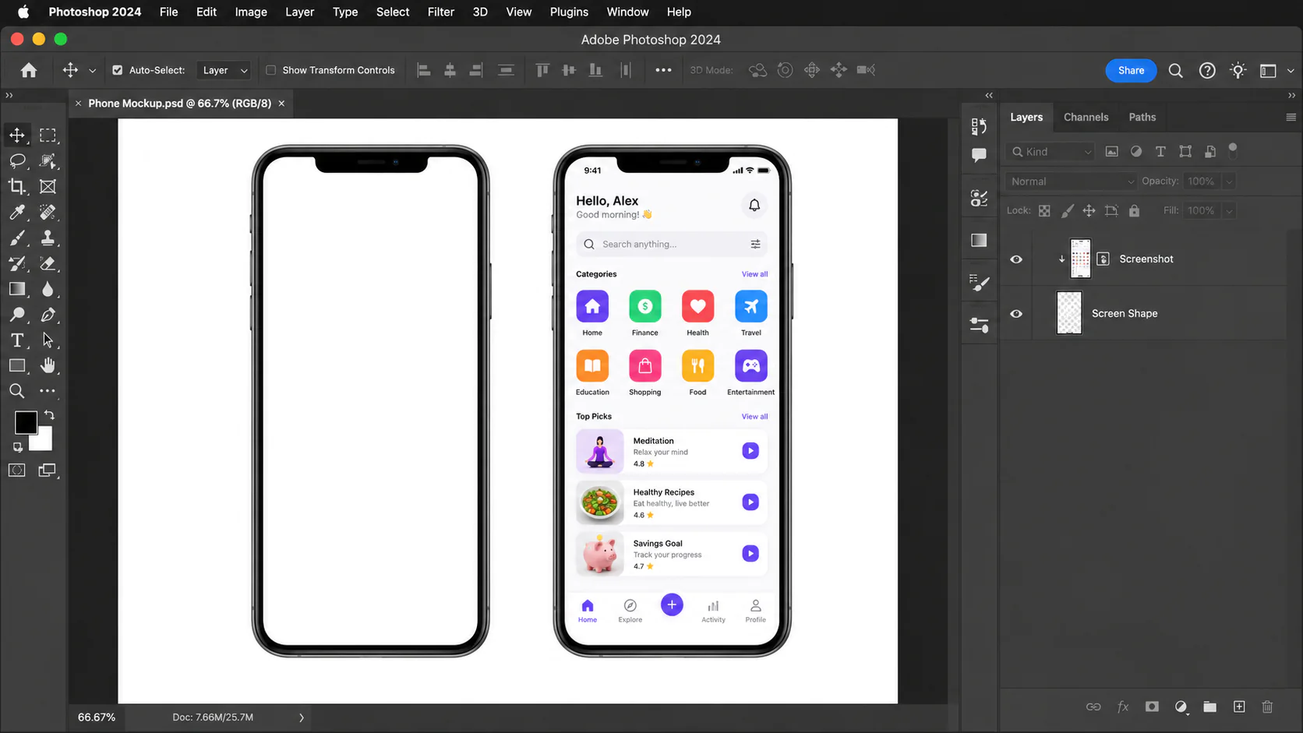Select the Eyedropper tool
Image resolution: width=1303 pixels, height=733 pixels.
[x=17, y=212]
